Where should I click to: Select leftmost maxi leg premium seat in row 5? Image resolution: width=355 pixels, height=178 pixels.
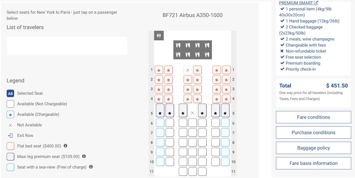pyautogui.click(x=160, y=110)
